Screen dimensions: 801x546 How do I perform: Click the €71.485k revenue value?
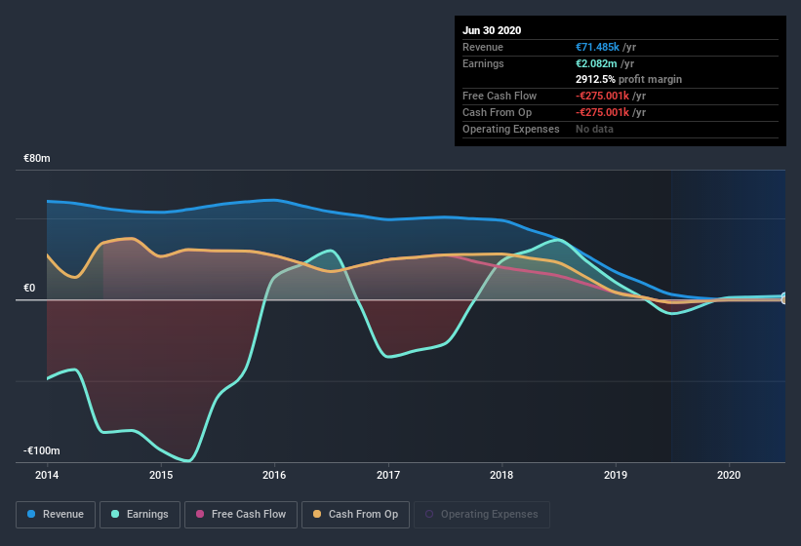coord(597,48)
